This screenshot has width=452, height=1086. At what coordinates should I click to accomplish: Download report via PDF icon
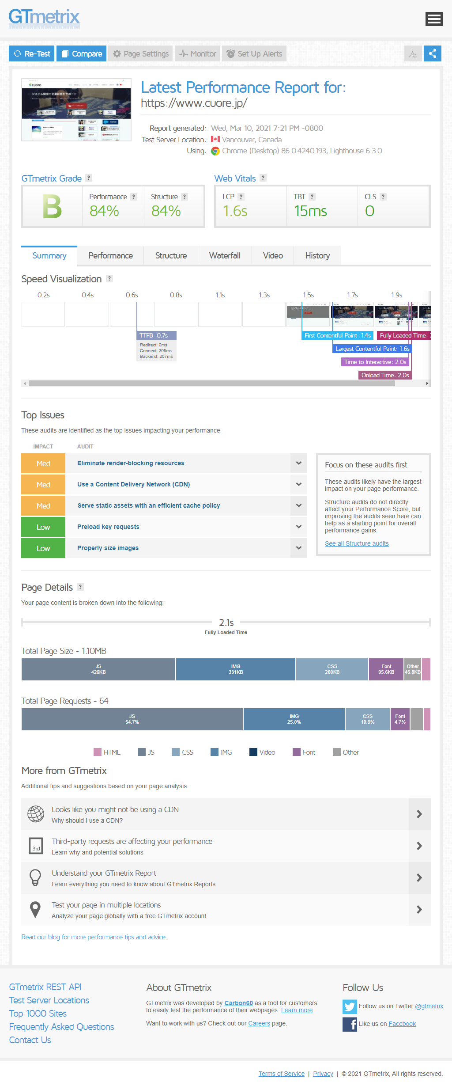(413, 53)
